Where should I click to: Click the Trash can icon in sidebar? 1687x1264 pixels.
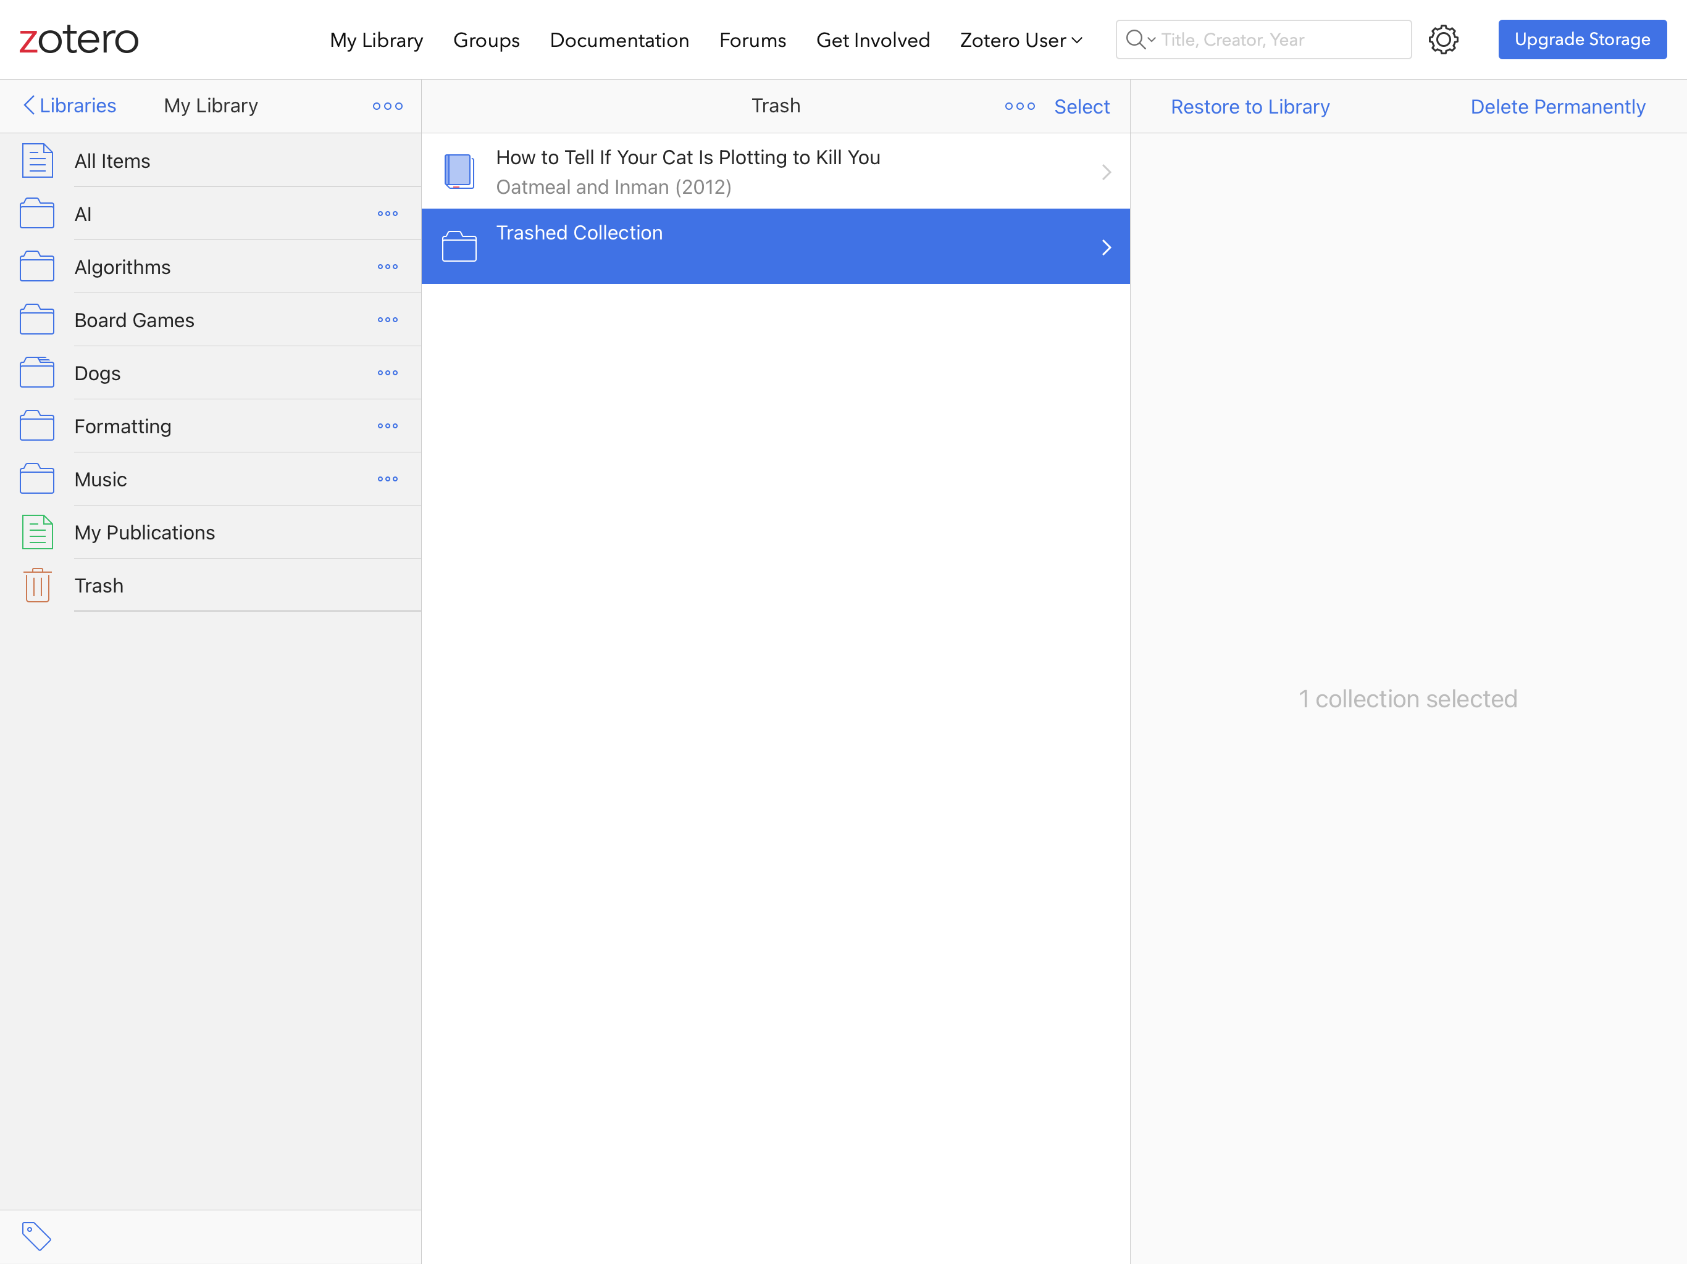pos(38,586)
